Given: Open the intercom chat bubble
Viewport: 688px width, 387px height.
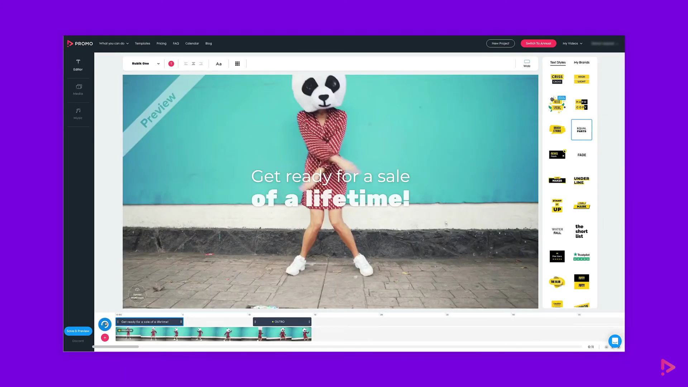Looking at the screenshot, I should 615,341.
